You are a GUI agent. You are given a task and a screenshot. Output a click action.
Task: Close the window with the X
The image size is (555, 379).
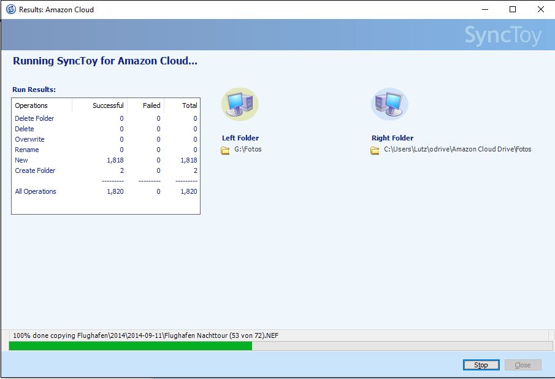click(540, 10)
